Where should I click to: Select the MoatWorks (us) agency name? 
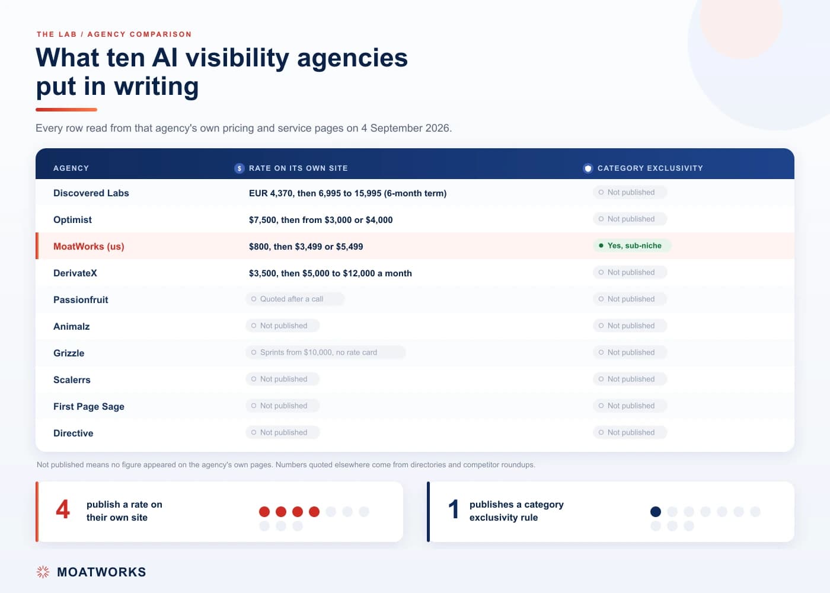point(89,246)
